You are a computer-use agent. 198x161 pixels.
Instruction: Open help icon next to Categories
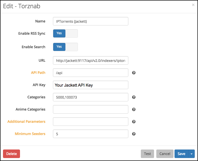[134, 97]
